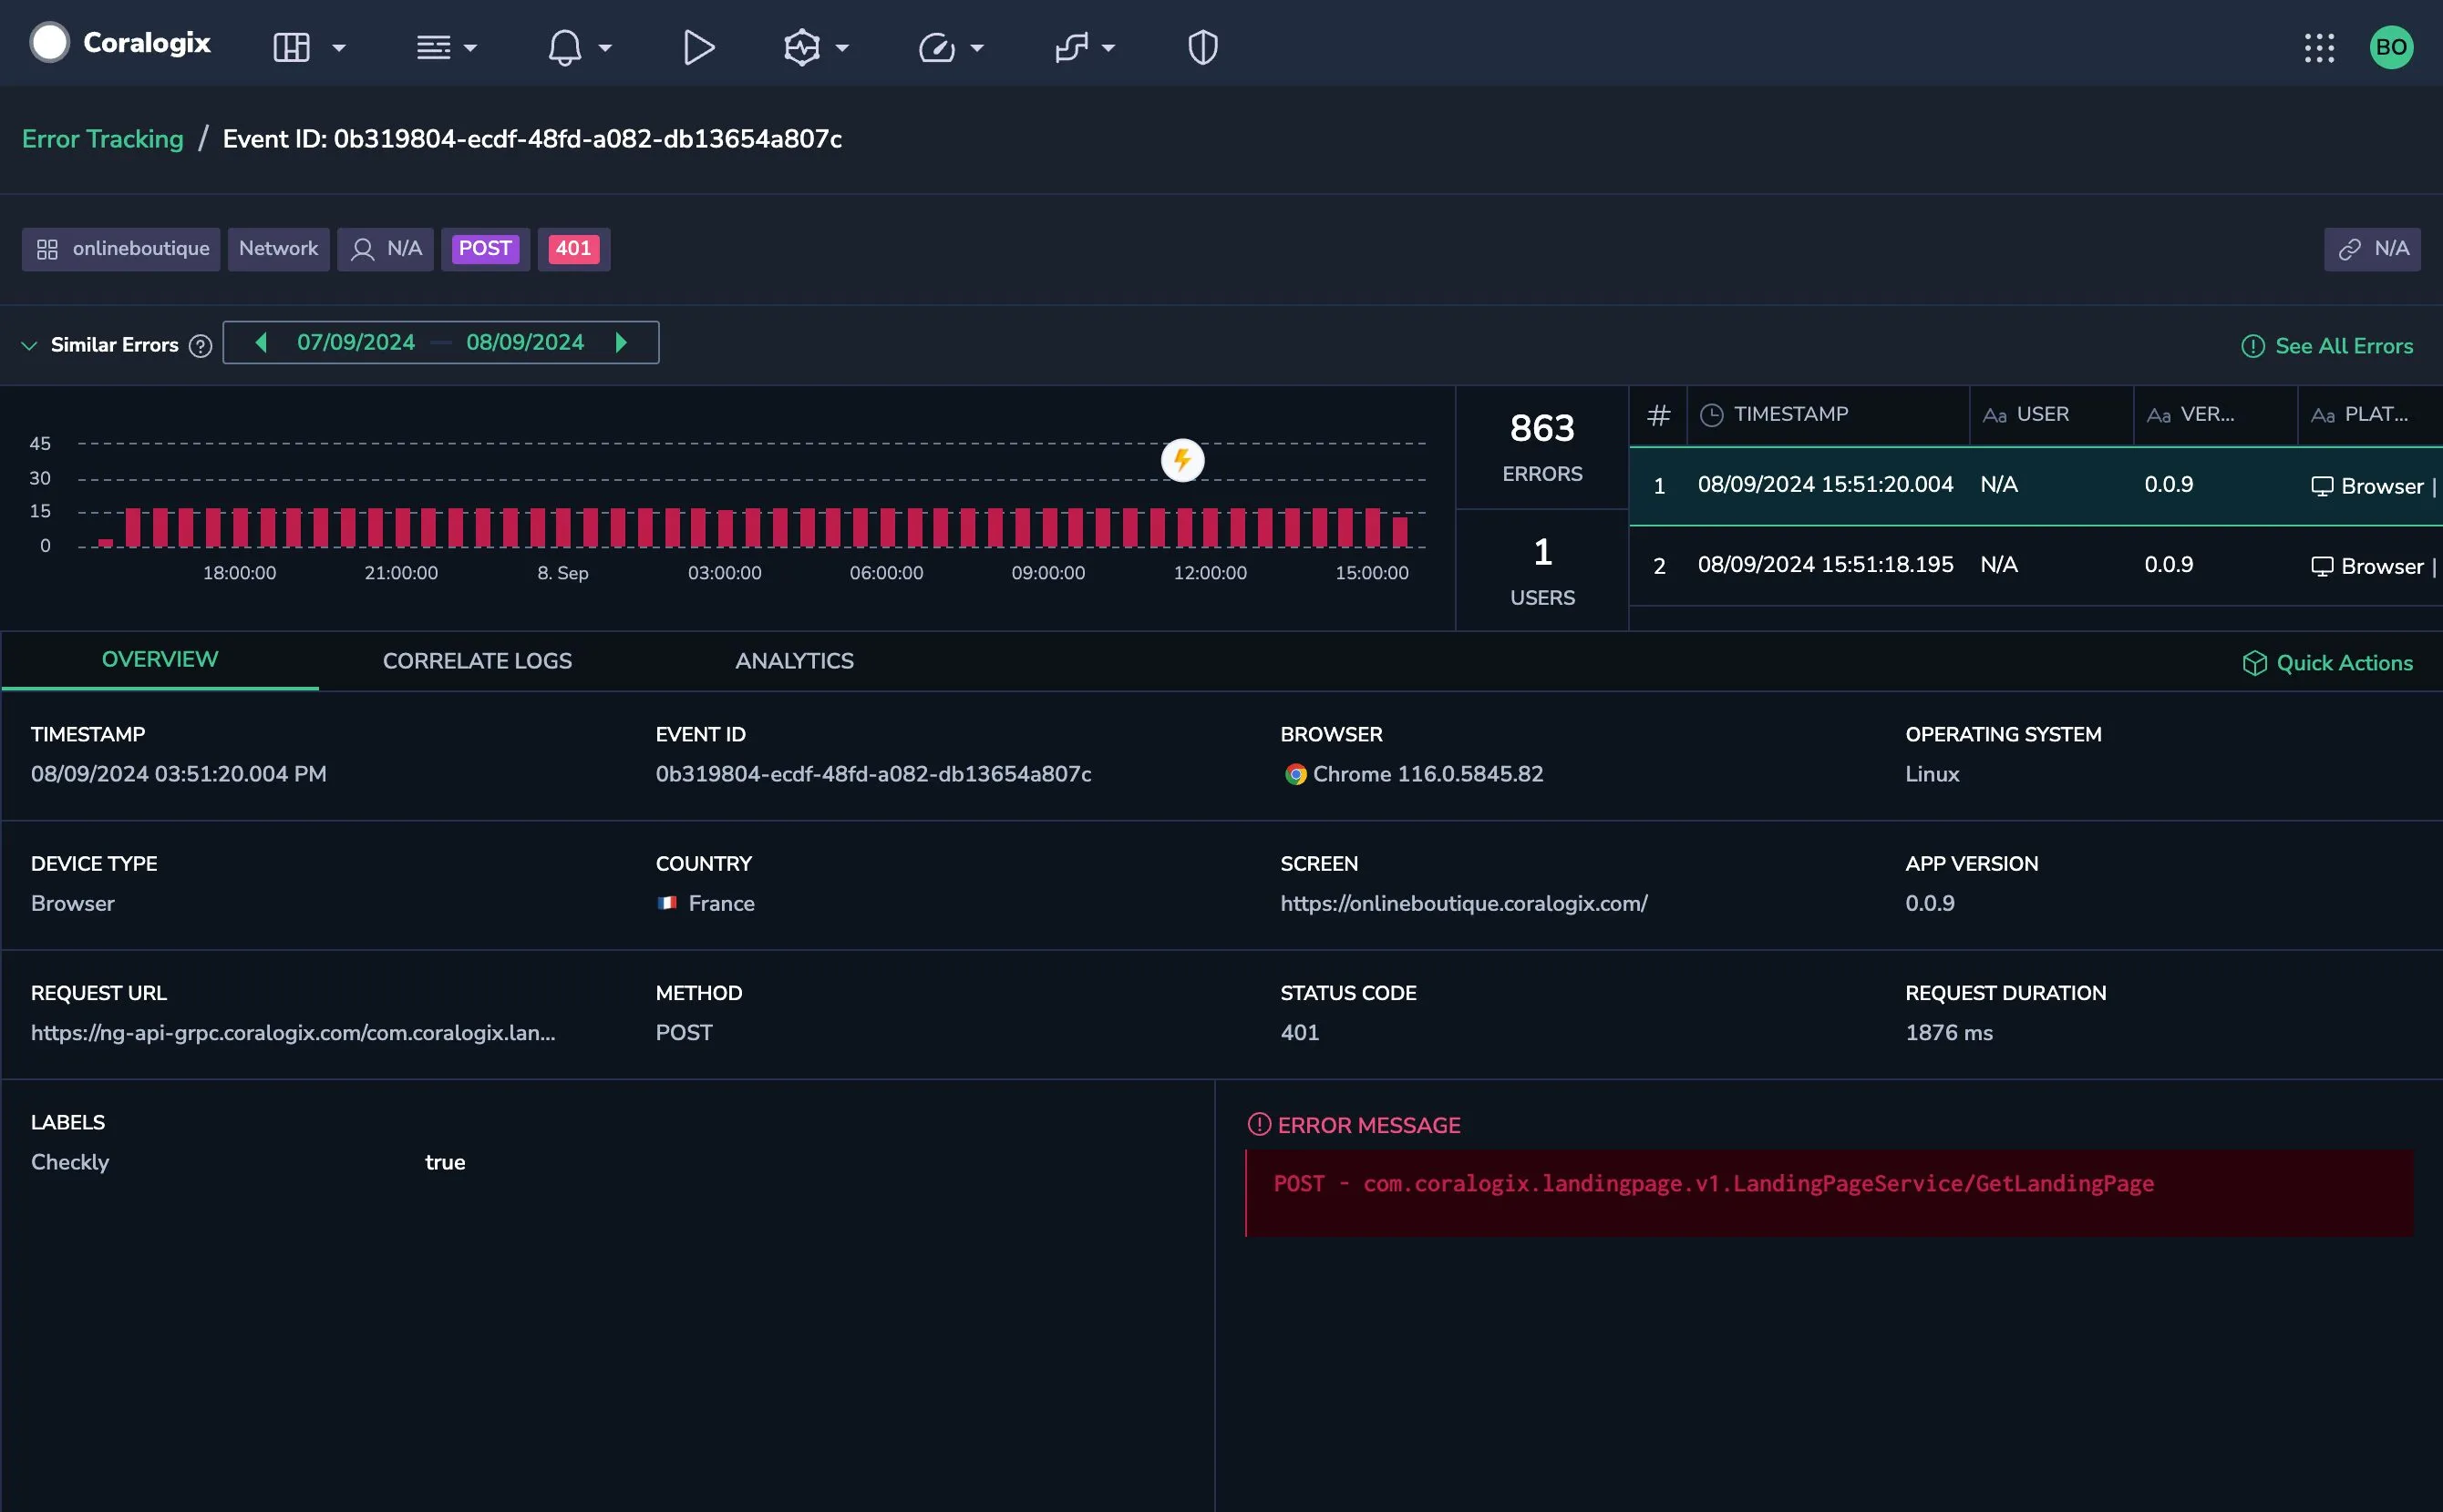This screenshot has height=1512, width=2443.
Task: Open Quick Actions menu
Action: (x=2328, y=663)
